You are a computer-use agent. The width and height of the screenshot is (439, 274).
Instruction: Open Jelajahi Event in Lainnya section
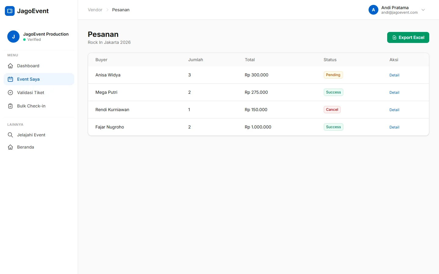point(39,135)
